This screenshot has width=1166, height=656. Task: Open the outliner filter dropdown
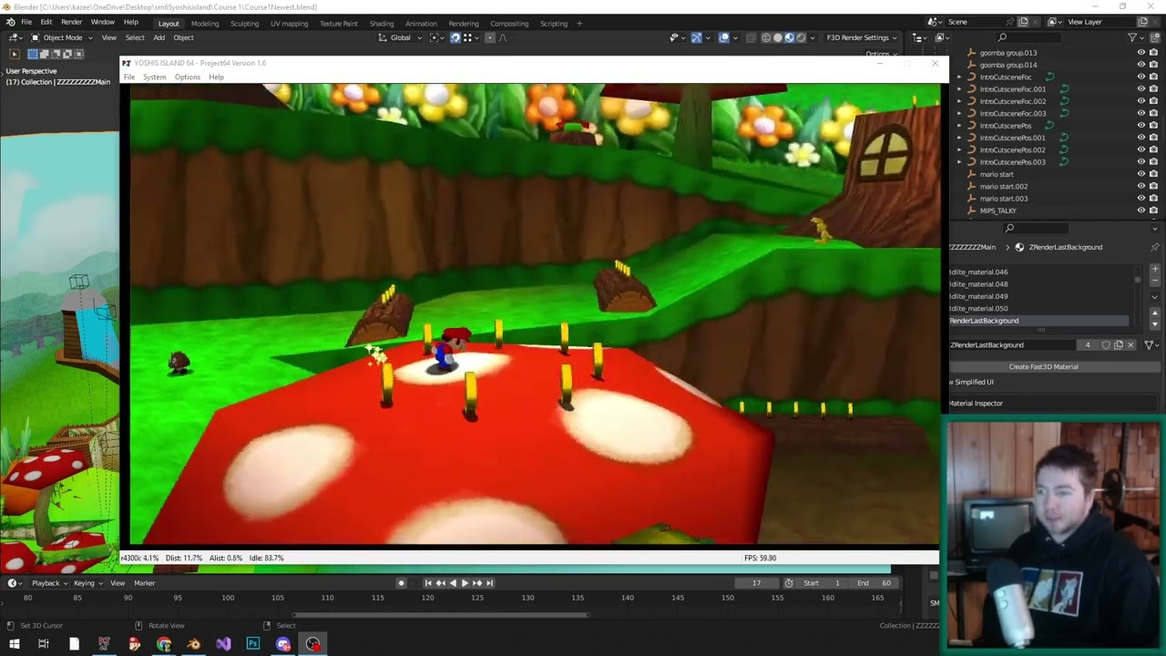pos(1137,37)
